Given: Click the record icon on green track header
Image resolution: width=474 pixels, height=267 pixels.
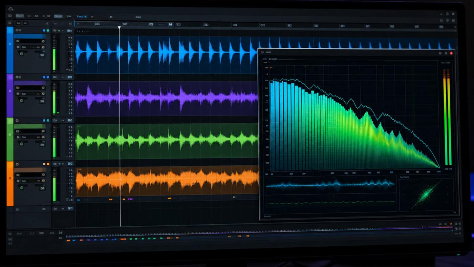Looking at the screenshot, I should tap(17, 120).
